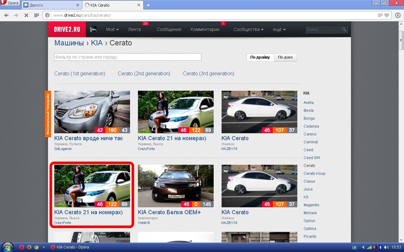Expand the Моё dropdown menu

coord(112,29)
